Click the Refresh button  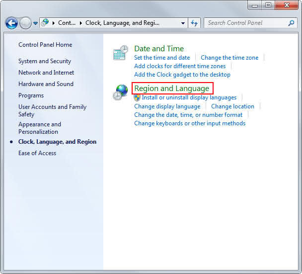tap(194, 23)
